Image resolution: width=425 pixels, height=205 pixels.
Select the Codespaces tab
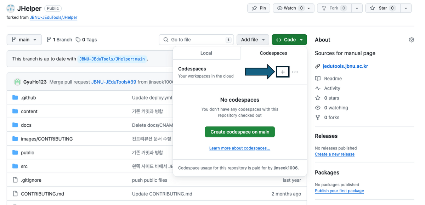(x=273, y=53)
